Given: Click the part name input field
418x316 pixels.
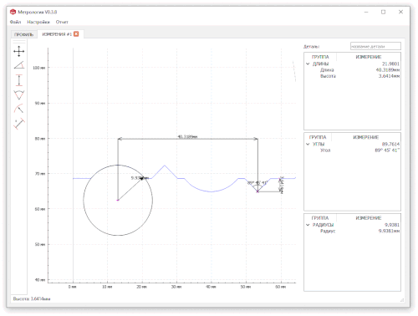Looking at the screenshot, I should (x=375, y=46).
